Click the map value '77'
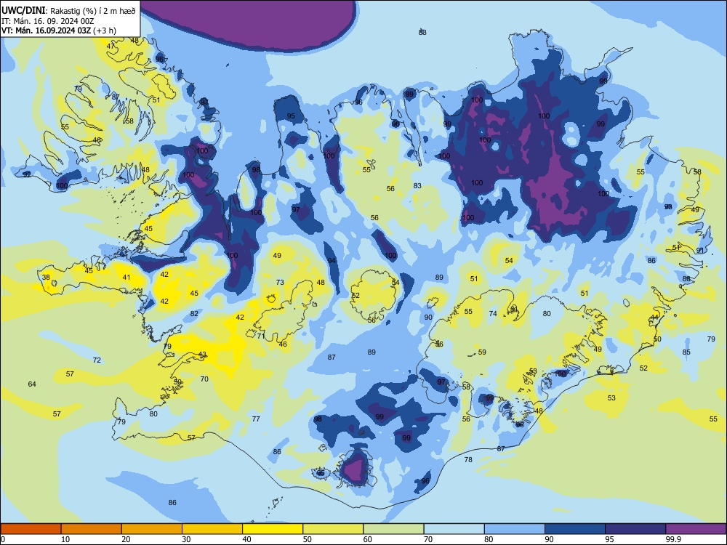727x545 pixels. tap(256, 419)
